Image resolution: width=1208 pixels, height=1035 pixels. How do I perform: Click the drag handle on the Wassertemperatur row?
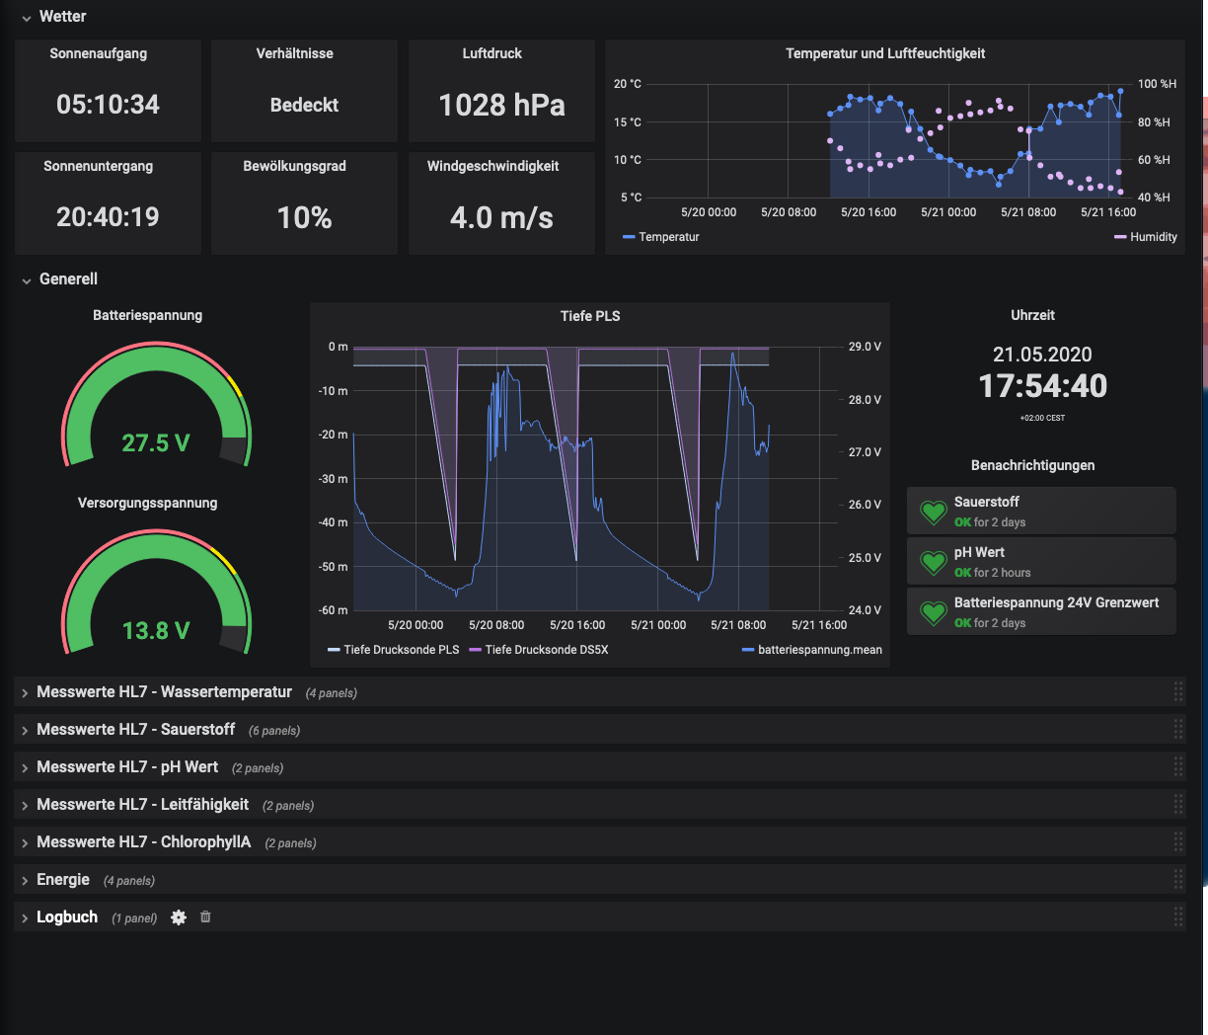point(1177,692)
